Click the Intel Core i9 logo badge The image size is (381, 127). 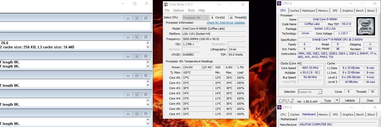pyautogui.click(x=366, y=26)
